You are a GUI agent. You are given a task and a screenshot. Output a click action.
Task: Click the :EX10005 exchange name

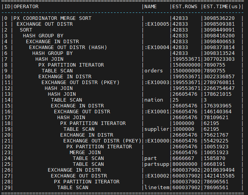pyautogui.click(x=157, y=24)
